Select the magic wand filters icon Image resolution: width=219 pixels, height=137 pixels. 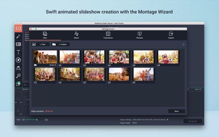[18, 36]
